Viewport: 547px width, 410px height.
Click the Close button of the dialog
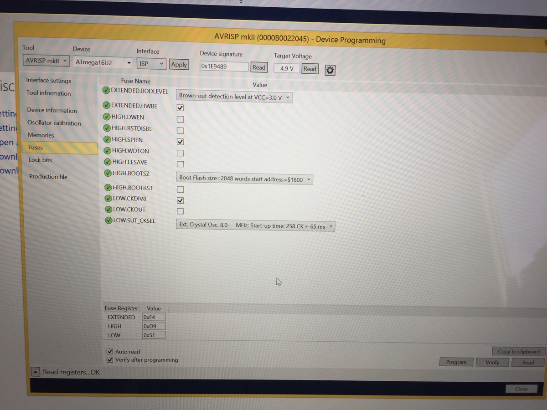521,389
